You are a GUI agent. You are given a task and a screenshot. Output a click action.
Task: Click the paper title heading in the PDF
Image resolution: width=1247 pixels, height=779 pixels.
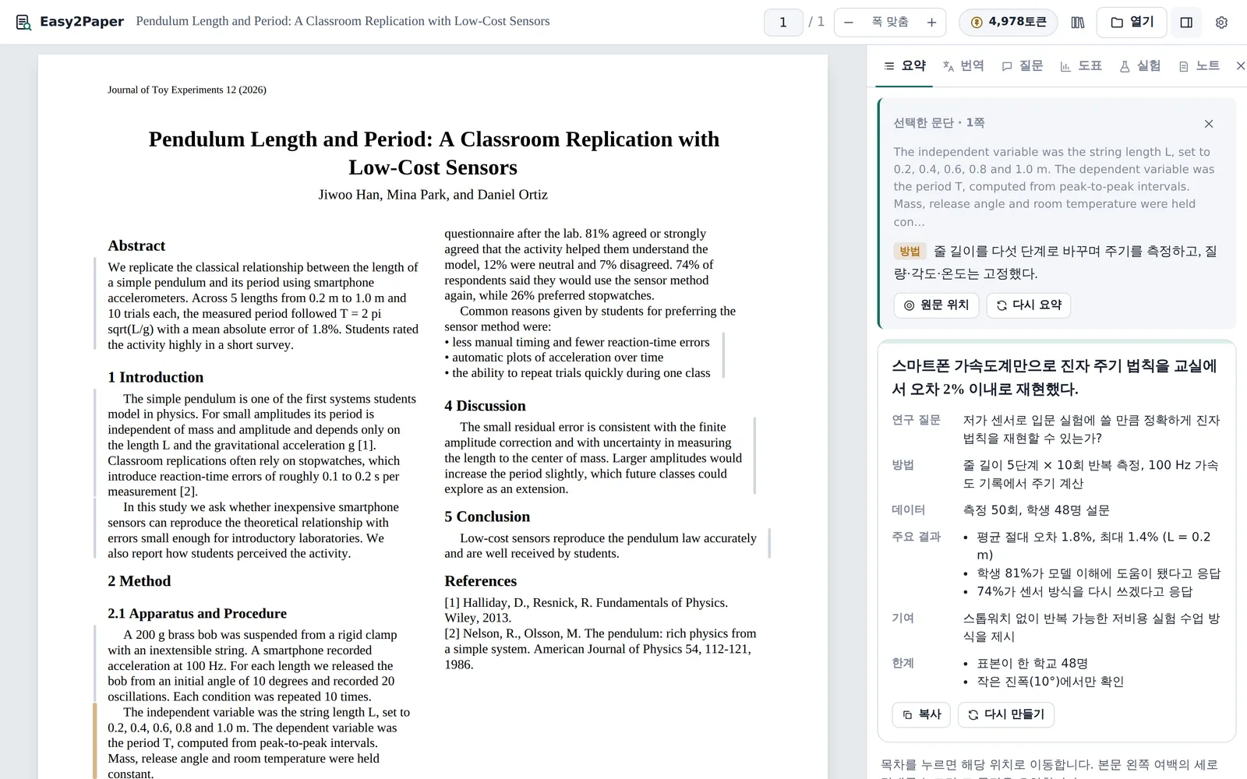[433, 153]
